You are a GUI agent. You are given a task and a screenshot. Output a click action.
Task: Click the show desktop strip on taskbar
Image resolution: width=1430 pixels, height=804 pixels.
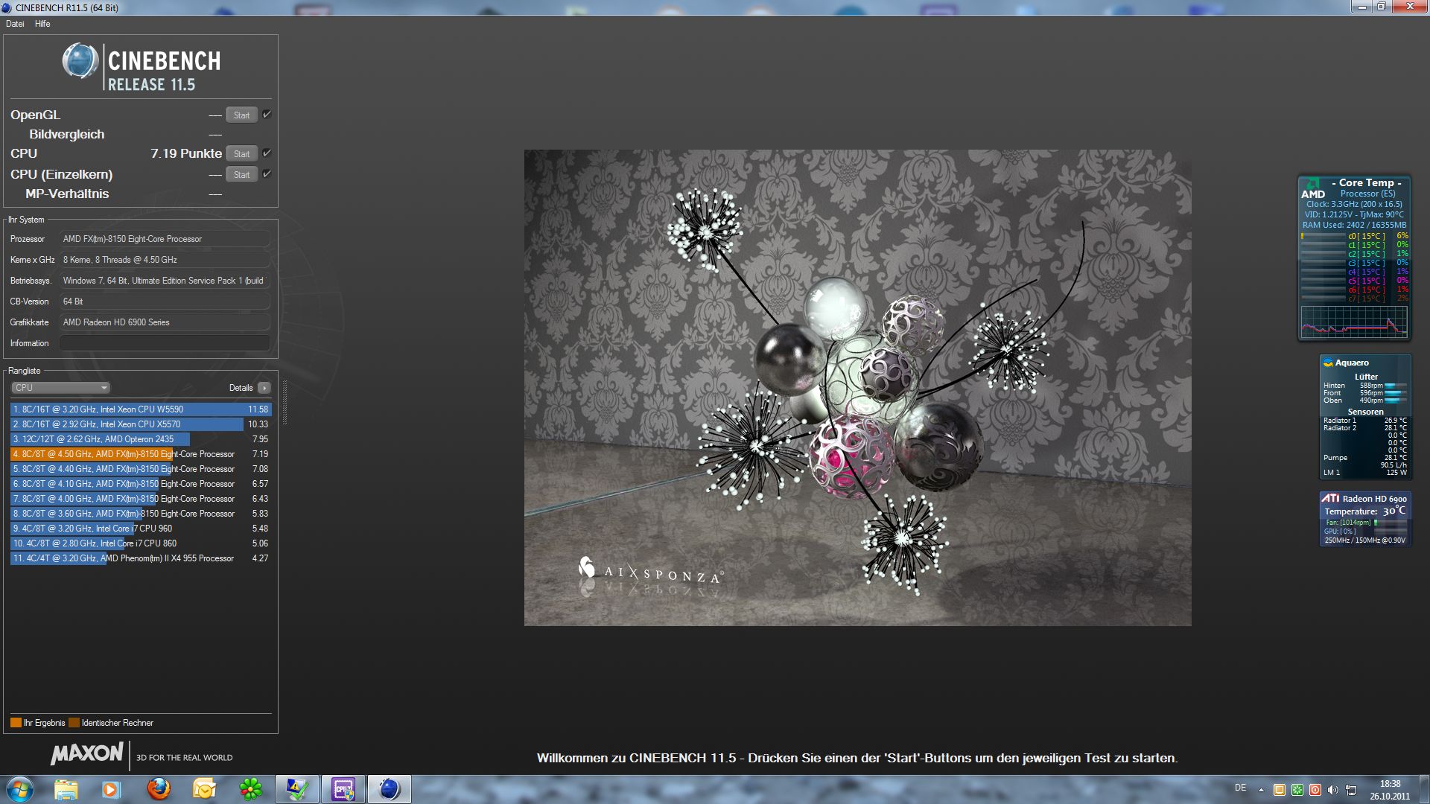[1424, 789]
